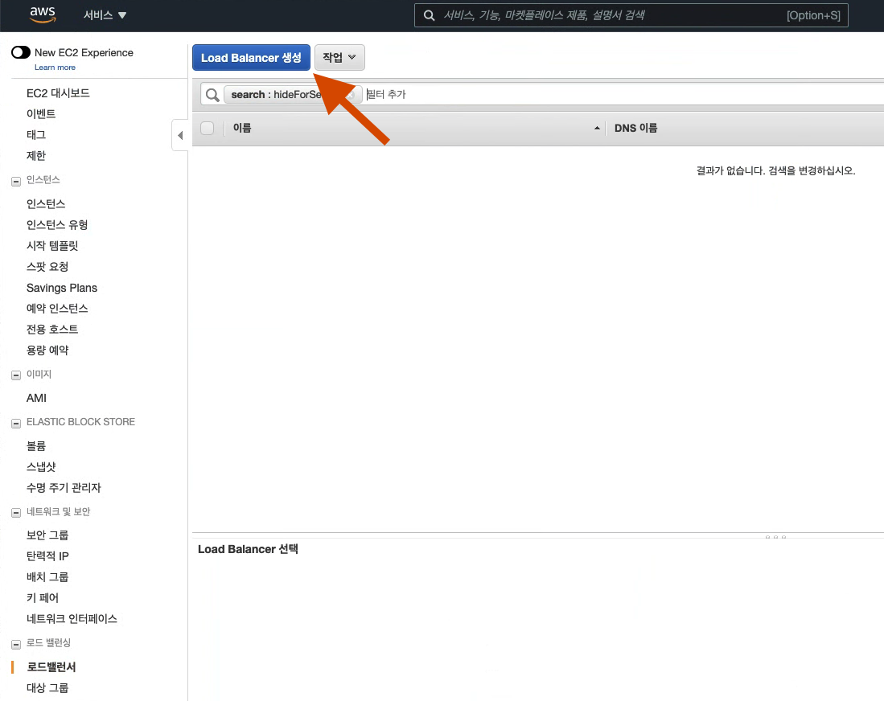Image resolution: width=884 pixels, height=701 pixels.
Task: Open 전용 호스트 in the sidebar
Action: coord(51,329)
